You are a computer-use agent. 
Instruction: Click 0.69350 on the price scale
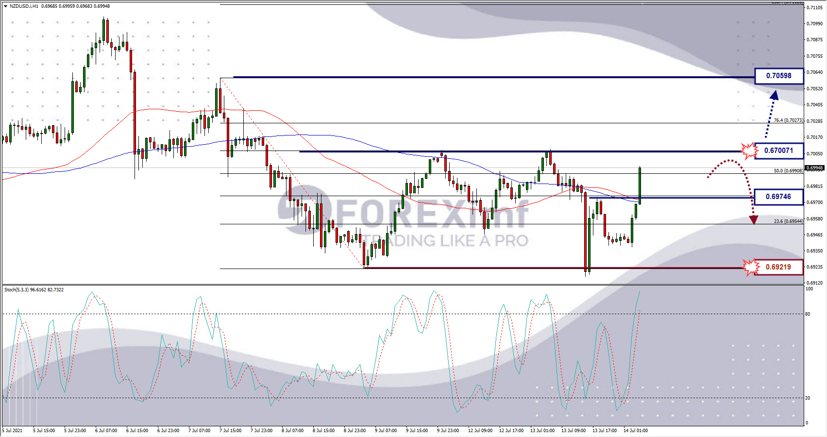[814, 251]
